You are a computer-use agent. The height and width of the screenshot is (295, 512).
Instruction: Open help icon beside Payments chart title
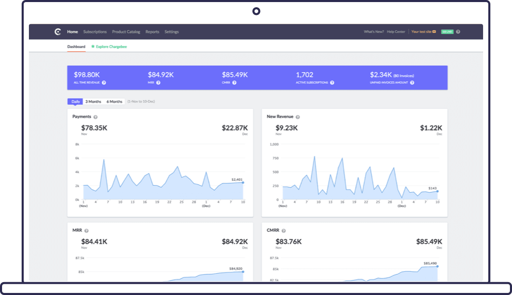[x=95, y=117]
